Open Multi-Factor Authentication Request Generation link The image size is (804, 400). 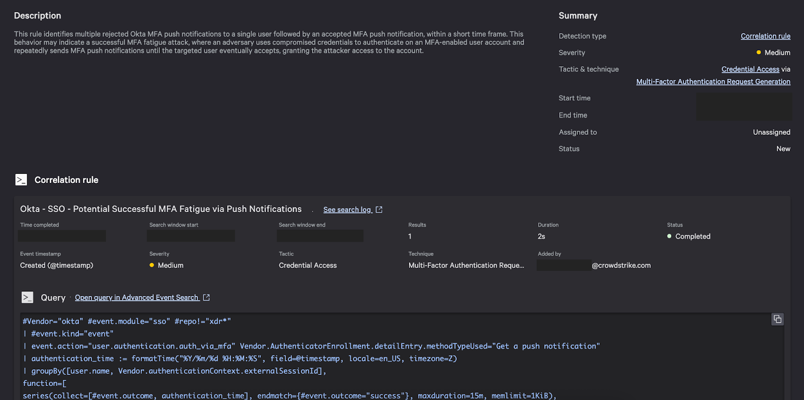tap(713, 82)
